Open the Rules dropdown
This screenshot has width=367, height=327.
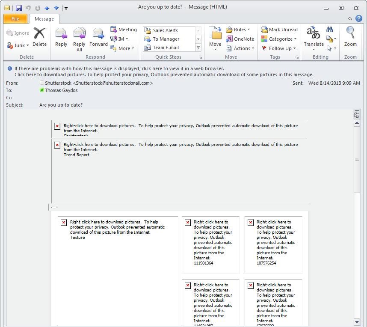tap(238, 30)
